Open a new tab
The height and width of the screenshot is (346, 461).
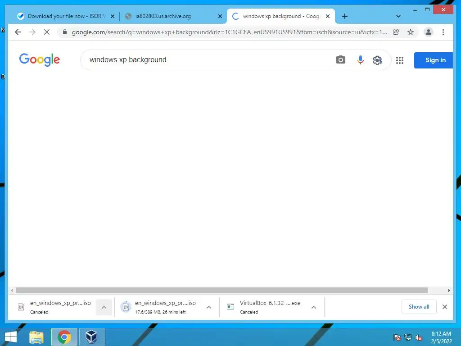(x=345, y=16)
